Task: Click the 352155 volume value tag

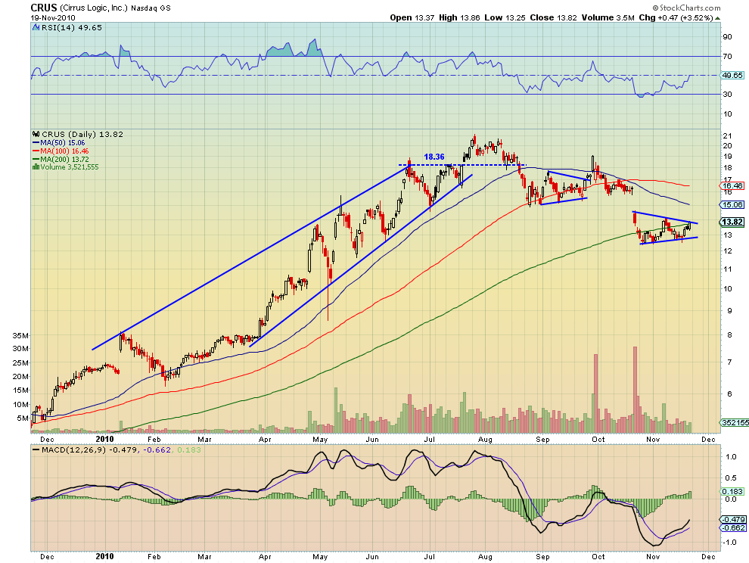Action: point(735,422)
